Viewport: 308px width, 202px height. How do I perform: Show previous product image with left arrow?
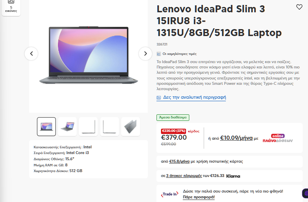[31, 54]
